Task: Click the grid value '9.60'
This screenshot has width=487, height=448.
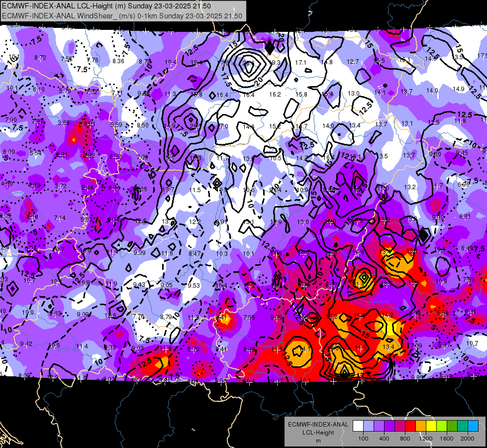Action: (x=435, y=154)
